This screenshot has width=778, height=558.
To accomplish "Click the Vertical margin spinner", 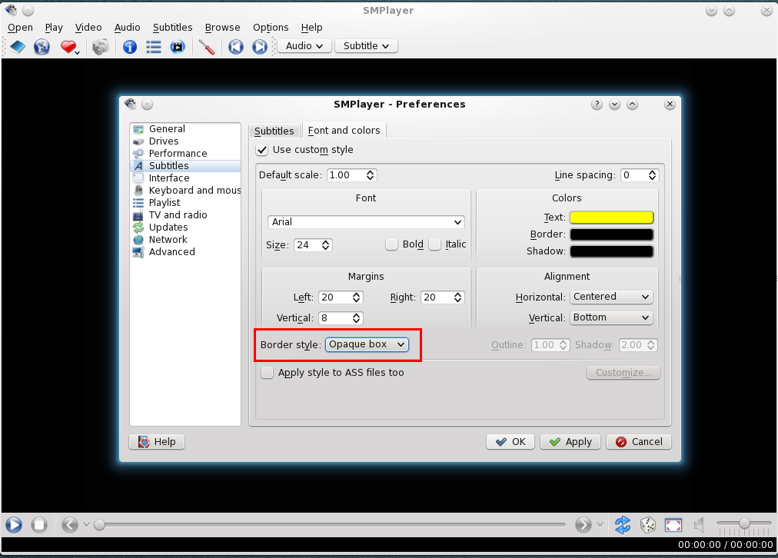I will (x=341, y=318).
